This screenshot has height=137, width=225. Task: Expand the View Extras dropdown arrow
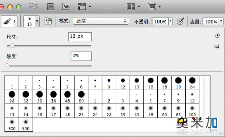tap(90, 7)
